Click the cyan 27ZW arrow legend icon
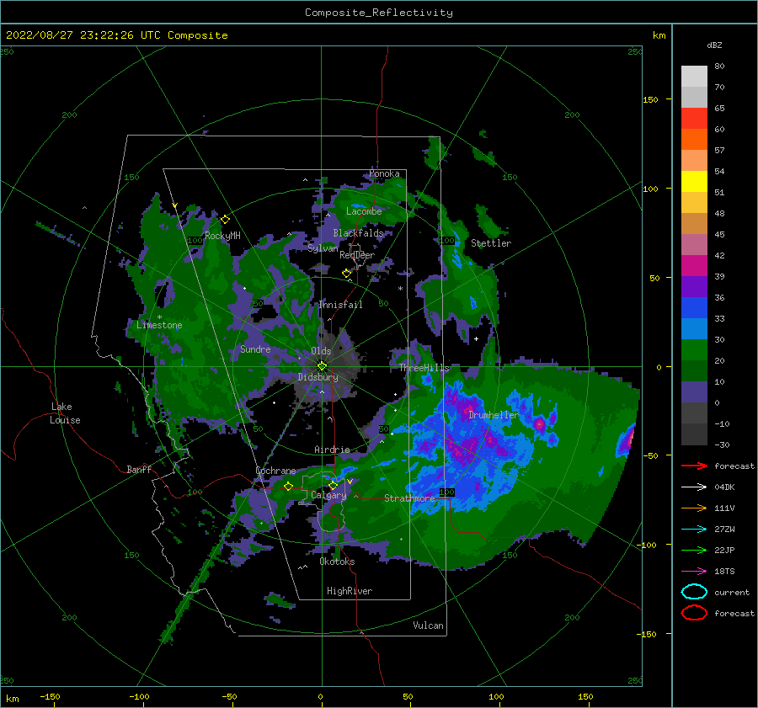Image resolution: width=758 pixels, height=708 pixels. [694, 530]
